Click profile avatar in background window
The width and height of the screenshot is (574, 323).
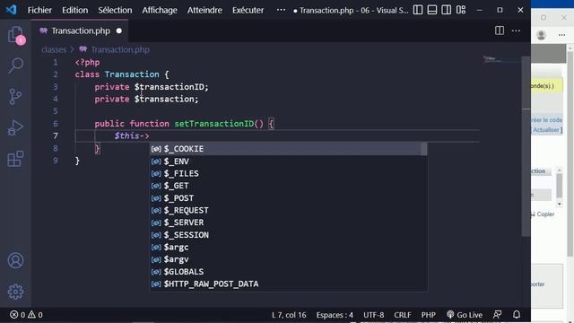(542, 35)
